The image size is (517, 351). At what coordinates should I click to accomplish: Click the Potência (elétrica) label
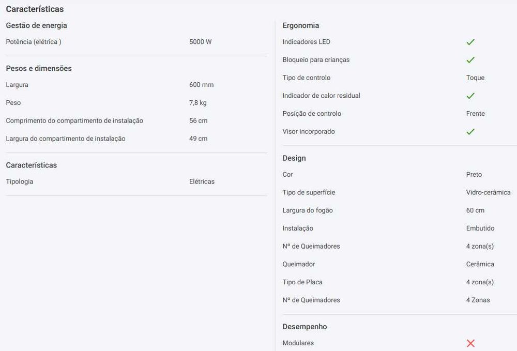34,42
